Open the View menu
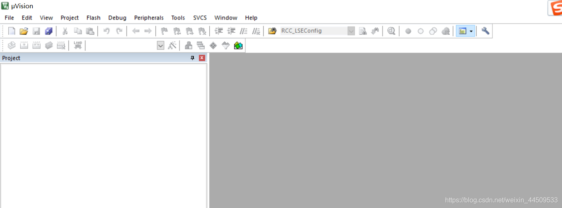The width and height of the screenshot is (562, 208). coord(46,18)
